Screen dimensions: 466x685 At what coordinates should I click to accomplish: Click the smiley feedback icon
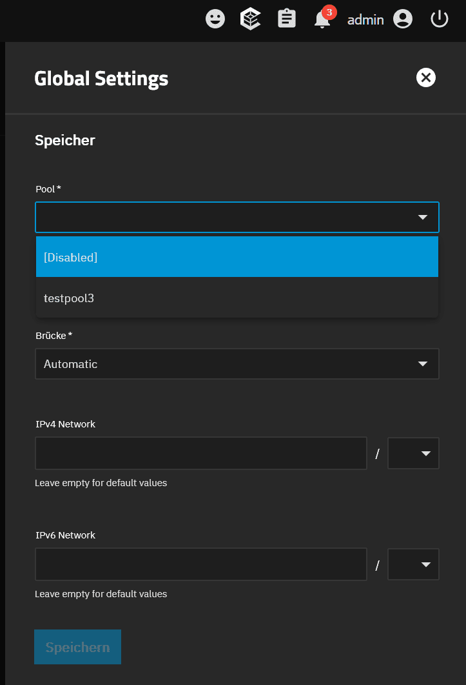click(x=215, y=19)
